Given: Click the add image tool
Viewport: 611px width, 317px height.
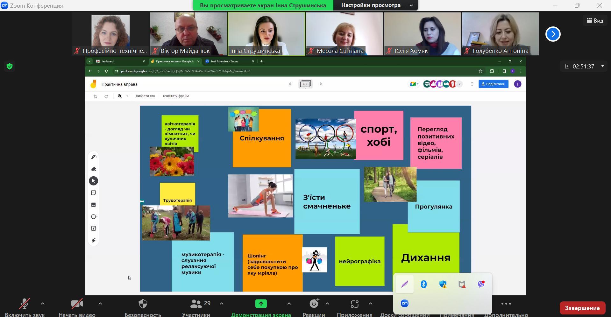Looking at the screenshot, I should 93,205.
